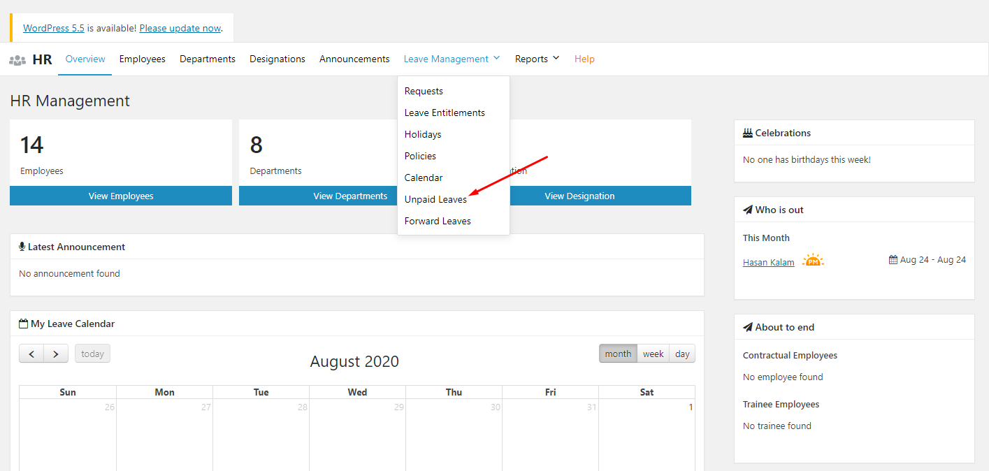Jump to today on the leave calendar

pos(92,353)
